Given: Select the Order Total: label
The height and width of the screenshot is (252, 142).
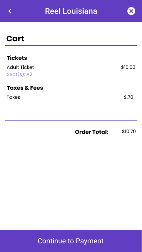Looking at the screenshot, I should (92, 132).
